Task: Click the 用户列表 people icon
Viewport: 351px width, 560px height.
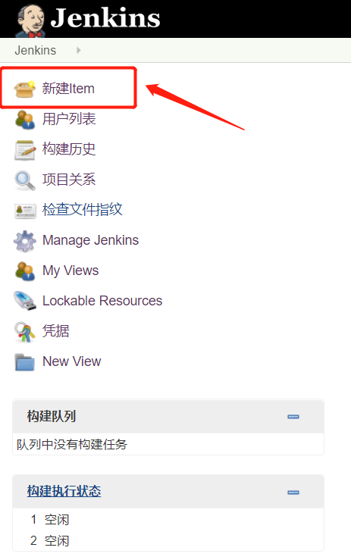Action: click(25, 119)
